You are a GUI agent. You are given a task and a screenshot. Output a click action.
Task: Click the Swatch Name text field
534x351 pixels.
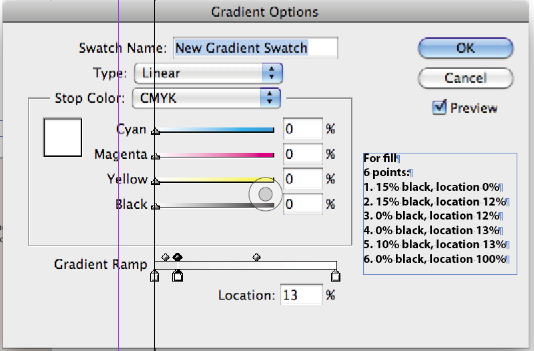coord(256,47)
